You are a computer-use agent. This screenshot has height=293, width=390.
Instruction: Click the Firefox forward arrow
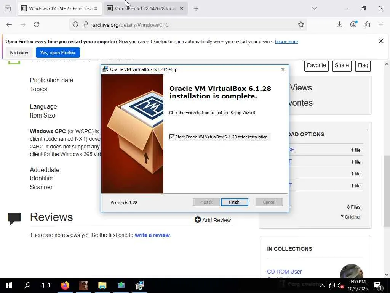(23, 24)
